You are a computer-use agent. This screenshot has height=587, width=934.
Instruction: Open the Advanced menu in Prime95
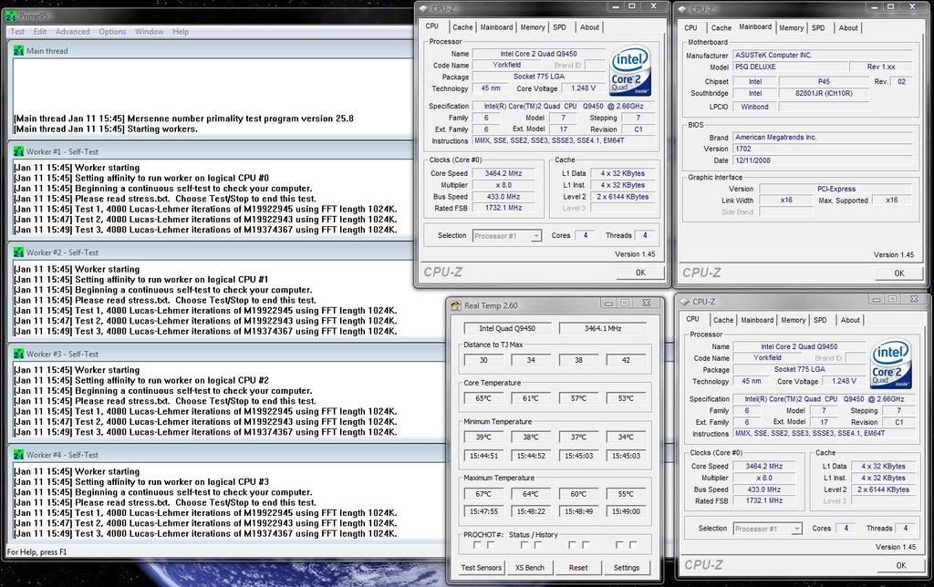[73, 32]
